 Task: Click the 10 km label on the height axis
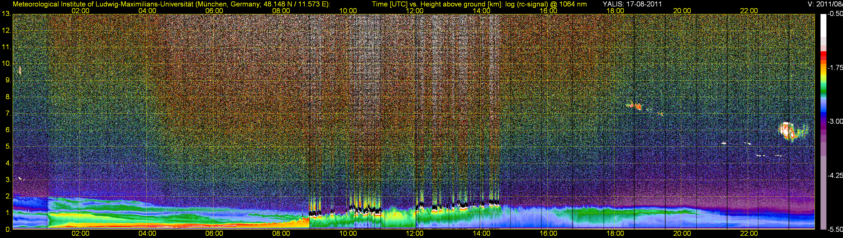pos(6,64)
